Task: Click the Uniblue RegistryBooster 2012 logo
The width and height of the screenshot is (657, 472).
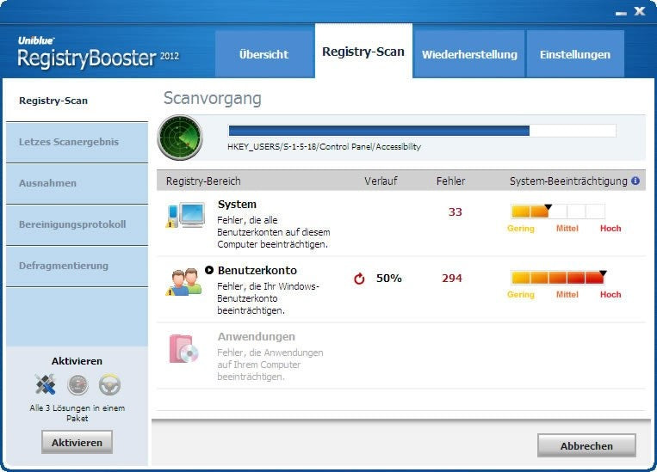Action: (x=98, y=52)
